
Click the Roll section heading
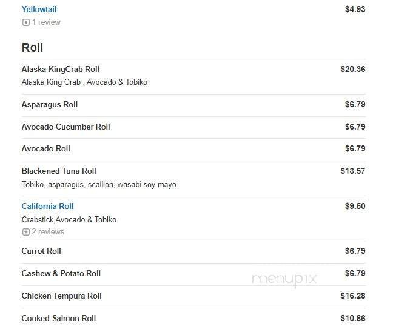(x=32, y=47)
